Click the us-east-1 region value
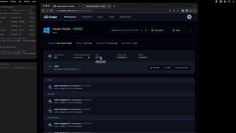 143,57
